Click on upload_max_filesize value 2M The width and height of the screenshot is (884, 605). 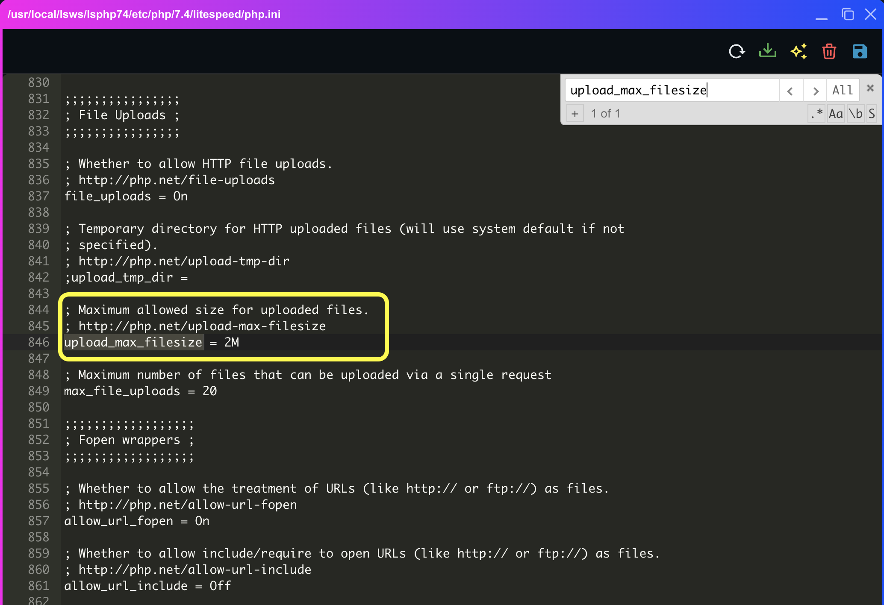[x=232, y=342]
